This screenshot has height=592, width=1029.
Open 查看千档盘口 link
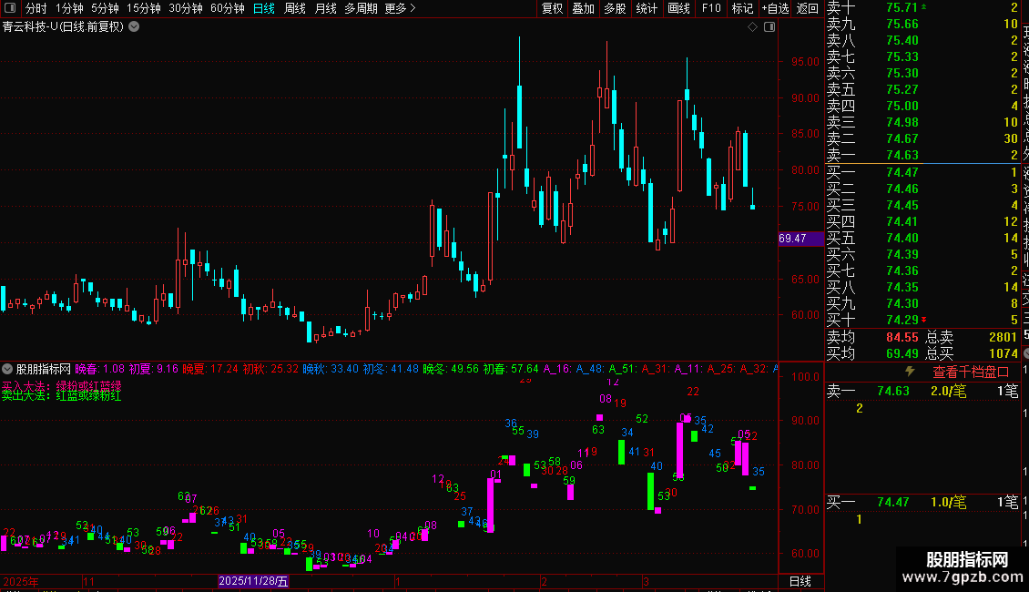pyautogui.click(x=971, y=373)
